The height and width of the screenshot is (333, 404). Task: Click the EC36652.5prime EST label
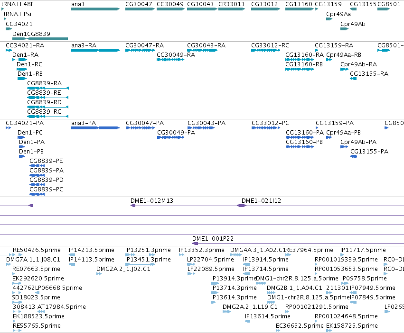(x=300, y=326)
